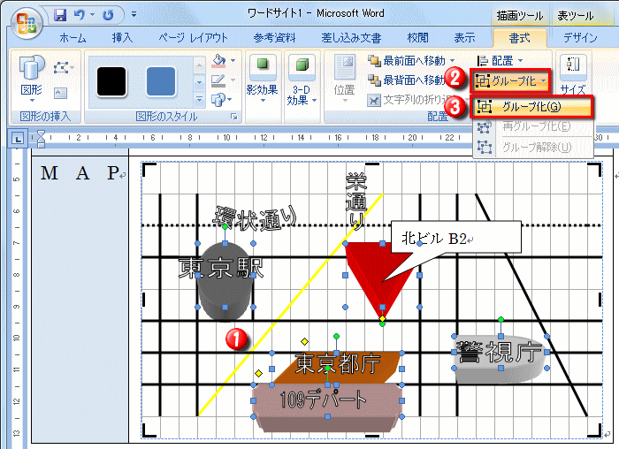Choose the blue shape style swatch
This screenshot has height=449, width=619.
click(161, 81)
